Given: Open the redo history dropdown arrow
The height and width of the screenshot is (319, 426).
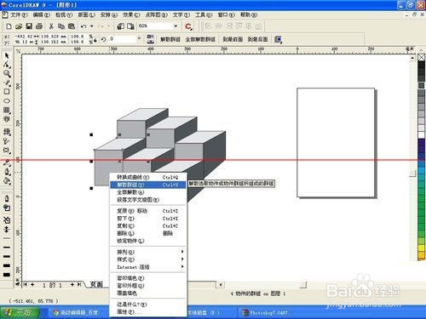Looking at the screenshot, I should [108, 26].
